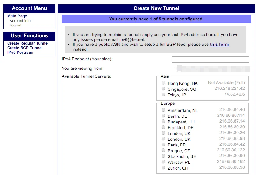The width and height of the screenshot is (256, 175).
Task: Open Create Regular Tunnel
Action: tap(28, 43)
